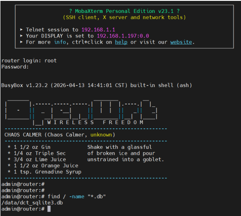Click the arrow bullet beside Your DISPLAY
The image size is (241, 216).
[x=21, y=36]
